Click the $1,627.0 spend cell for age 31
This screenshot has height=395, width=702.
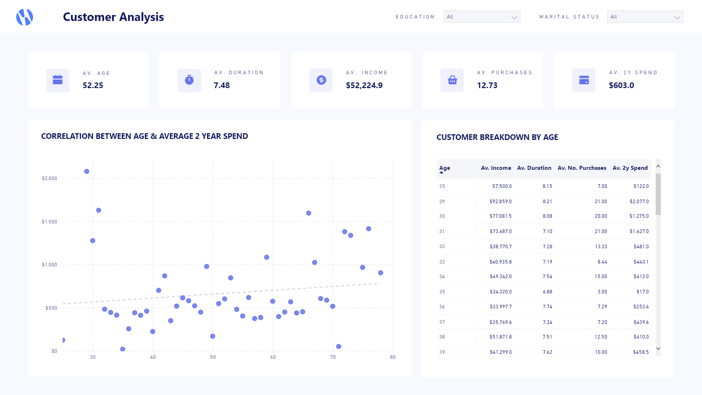coord(639,231)
